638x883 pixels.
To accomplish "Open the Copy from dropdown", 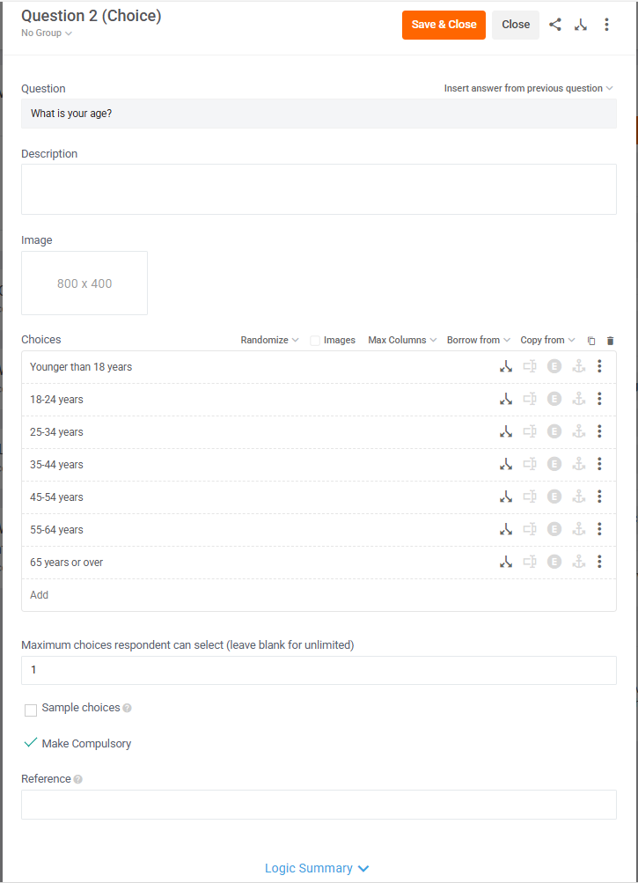I will pos(547,340).
